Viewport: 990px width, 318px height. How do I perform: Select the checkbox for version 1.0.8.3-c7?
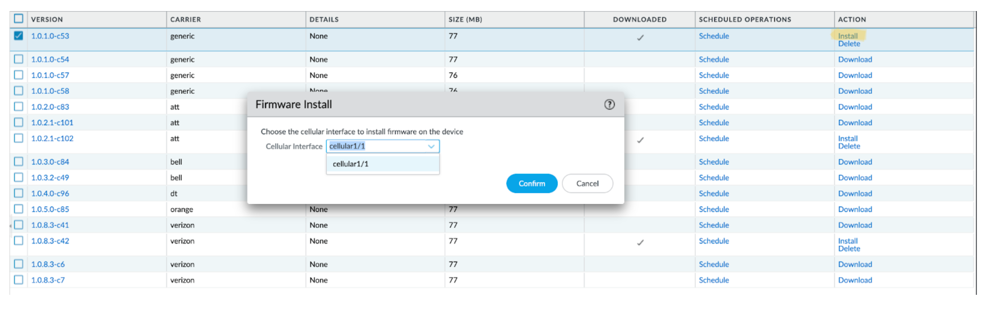click(x=18, y=280)
